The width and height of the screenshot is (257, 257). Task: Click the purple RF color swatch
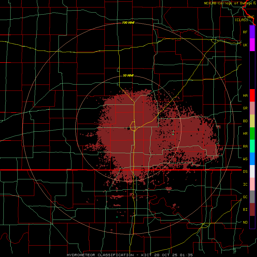point(252,32)
